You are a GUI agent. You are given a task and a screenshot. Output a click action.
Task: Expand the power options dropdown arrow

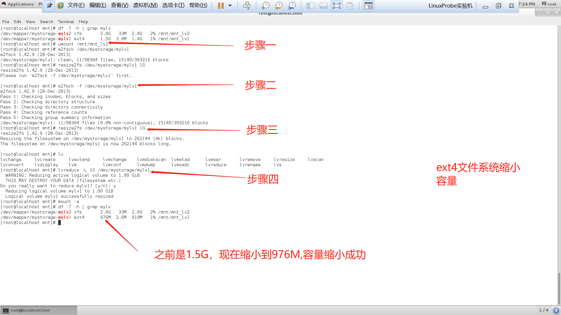230,6
